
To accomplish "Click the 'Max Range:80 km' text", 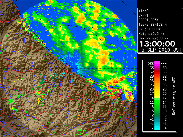I will [x=153, y=38].
